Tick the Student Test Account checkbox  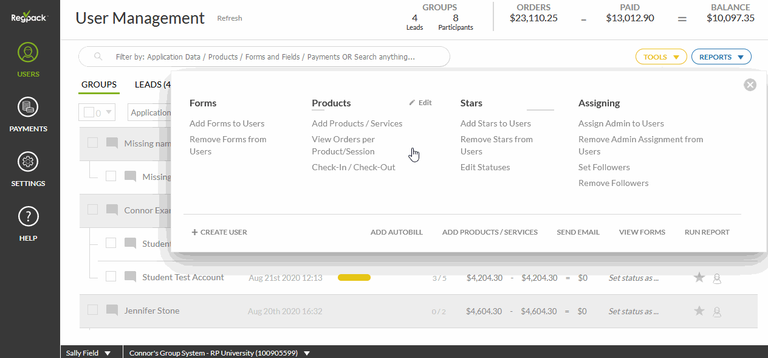coord(111,277)
